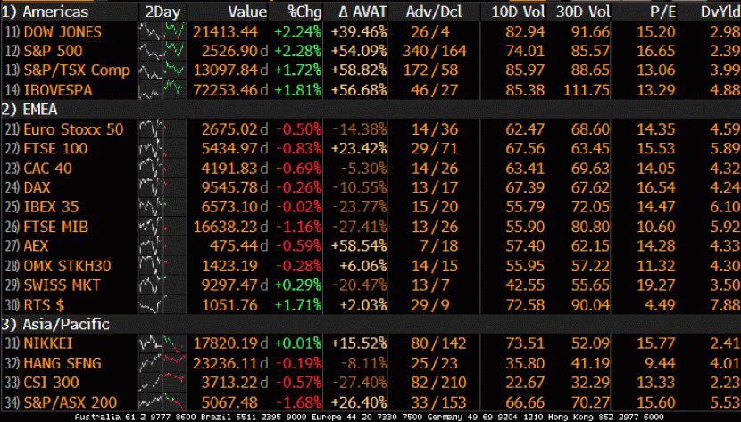The width and height of the screenshot is (741, 422).
Task: Open the CSI 300 2Day sparkline chart
Action: pos(162,383)
